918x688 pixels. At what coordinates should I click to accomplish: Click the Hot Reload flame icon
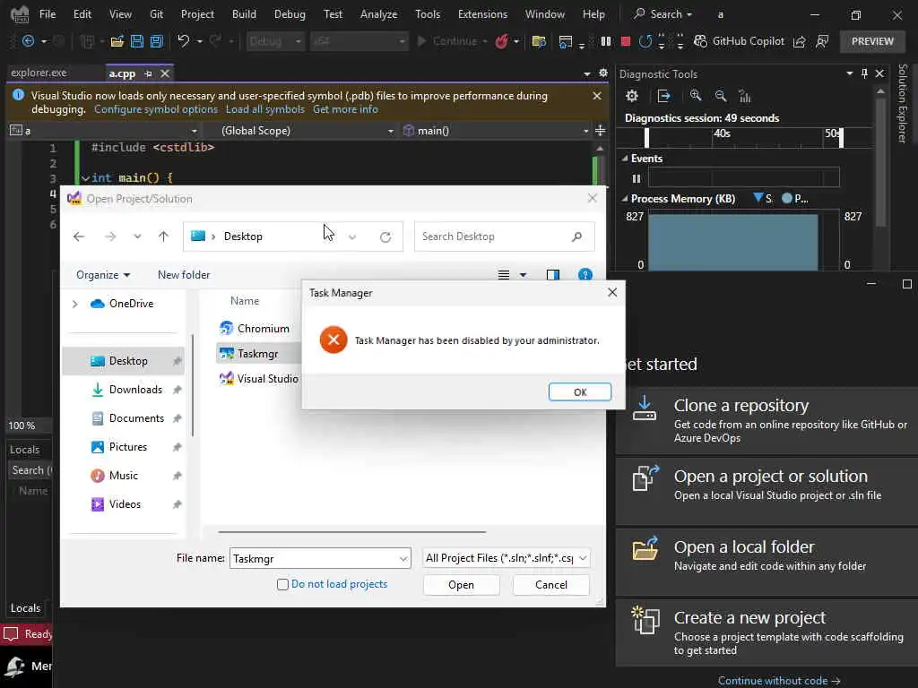(x=502, y=41)
